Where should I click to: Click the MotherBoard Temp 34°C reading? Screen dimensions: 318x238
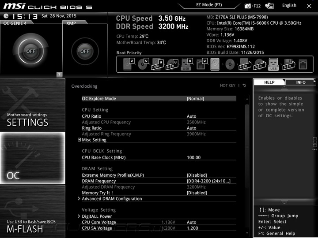click(141, 42)
